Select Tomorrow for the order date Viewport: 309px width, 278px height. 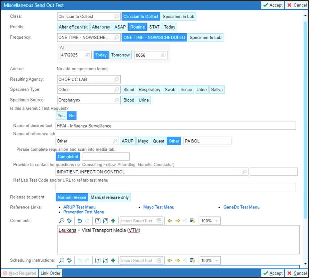[x=120, y=55]
